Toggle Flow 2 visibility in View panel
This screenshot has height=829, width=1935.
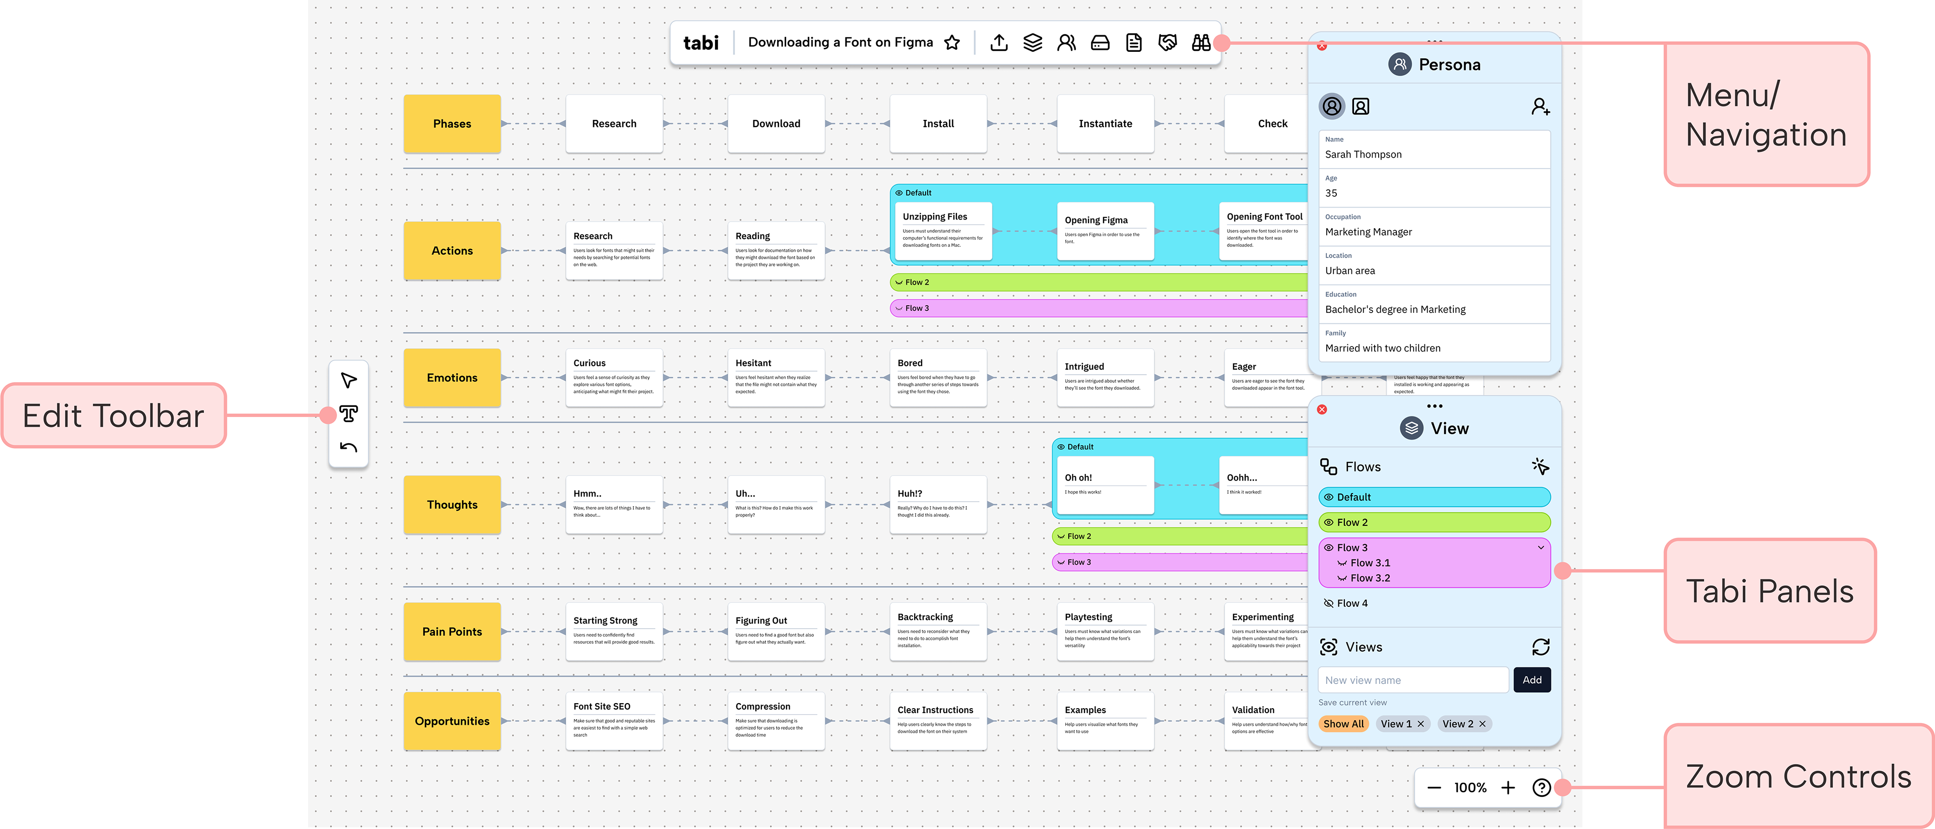[x=1328, y=523]
